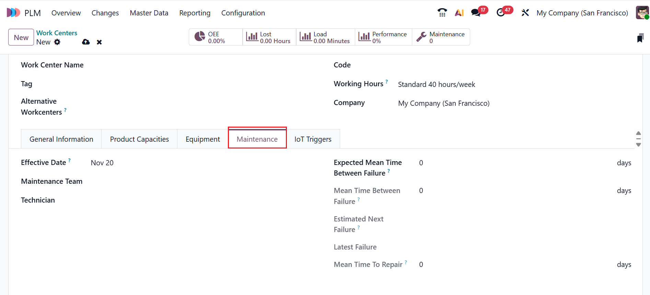
Task: Click the bookmark icon at right
Action: (640, 38)
